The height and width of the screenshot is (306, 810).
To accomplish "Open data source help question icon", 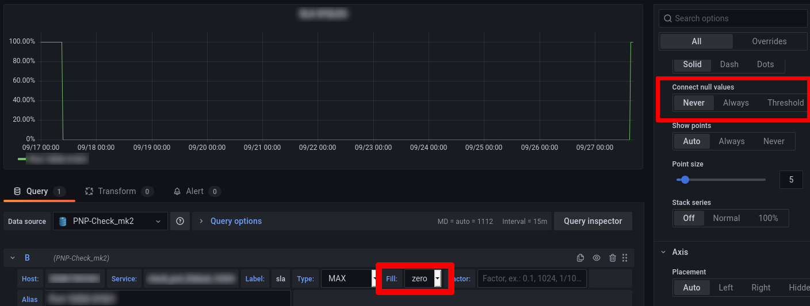I will click(180, 221).
